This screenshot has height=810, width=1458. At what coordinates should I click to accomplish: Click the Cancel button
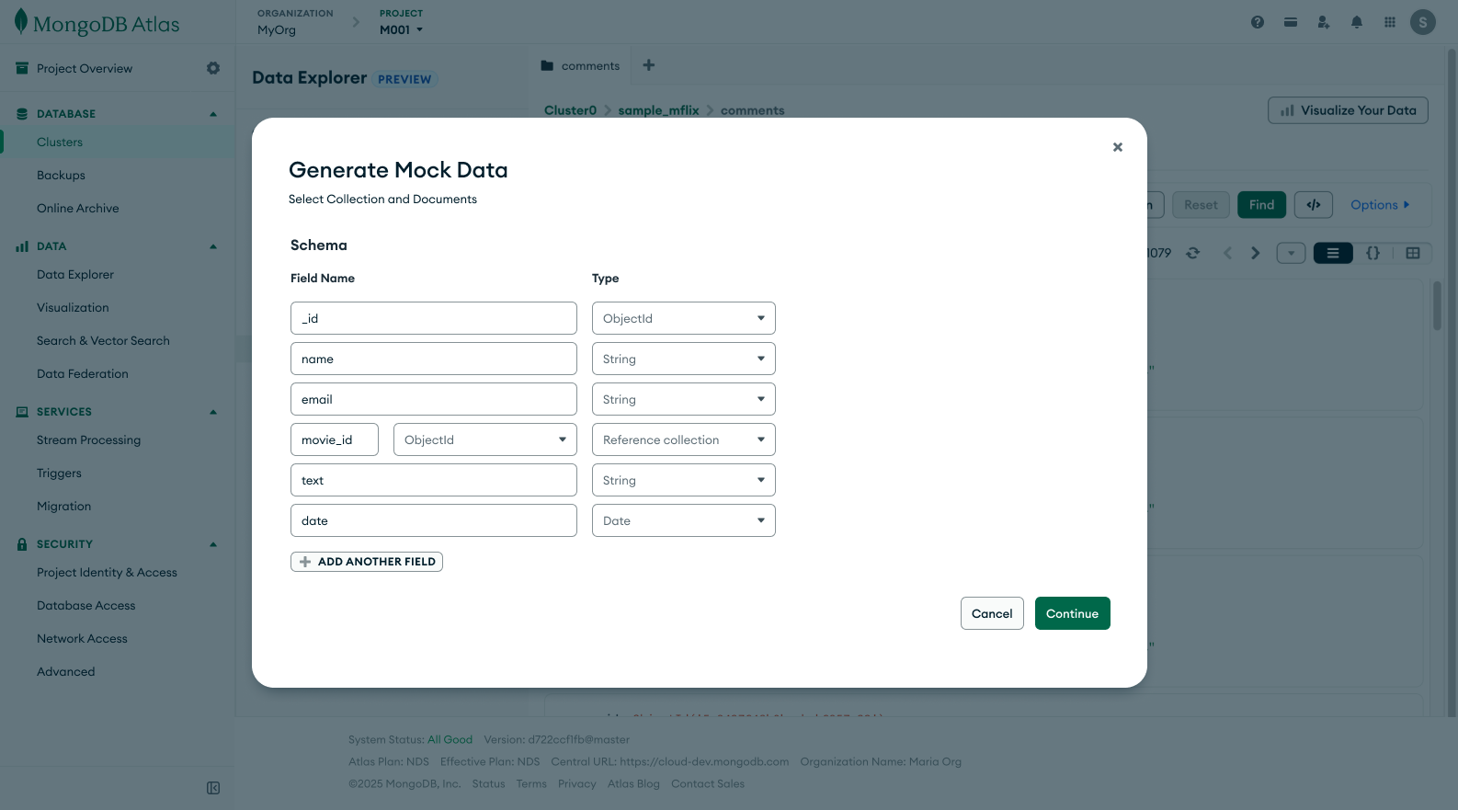992,613
